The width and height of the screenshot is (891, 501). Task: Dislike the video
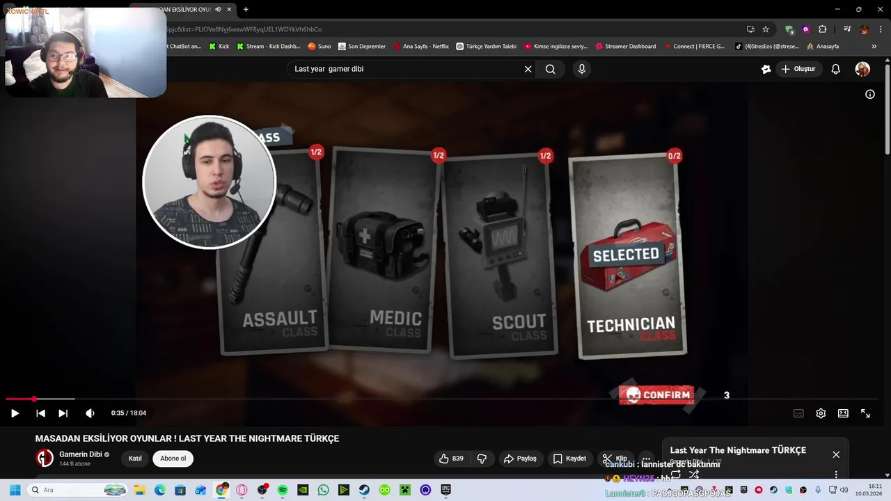482,459
